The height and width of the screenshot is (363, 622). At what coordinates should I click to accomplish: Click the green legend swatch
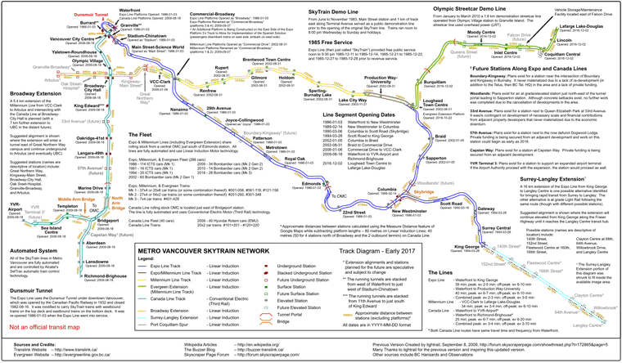(143, 286)
